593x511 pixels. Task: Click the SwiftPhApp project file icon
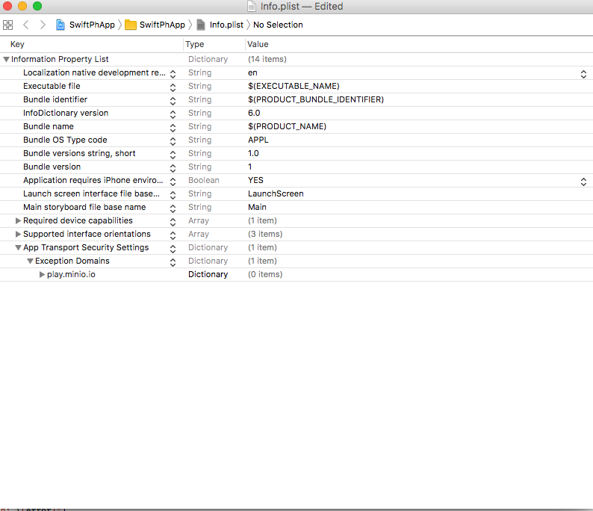click(x=60, y=25)
